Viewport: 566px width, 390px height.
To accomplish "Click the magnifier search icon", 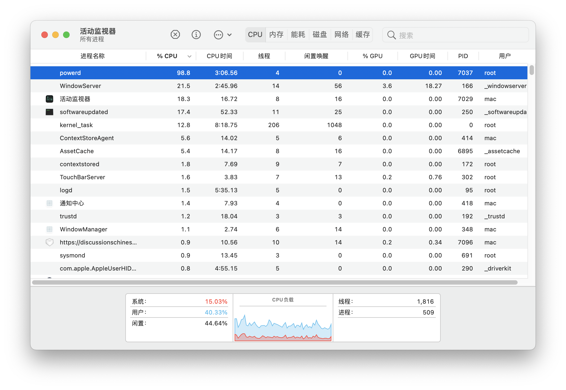I will [x=391, y=35].
